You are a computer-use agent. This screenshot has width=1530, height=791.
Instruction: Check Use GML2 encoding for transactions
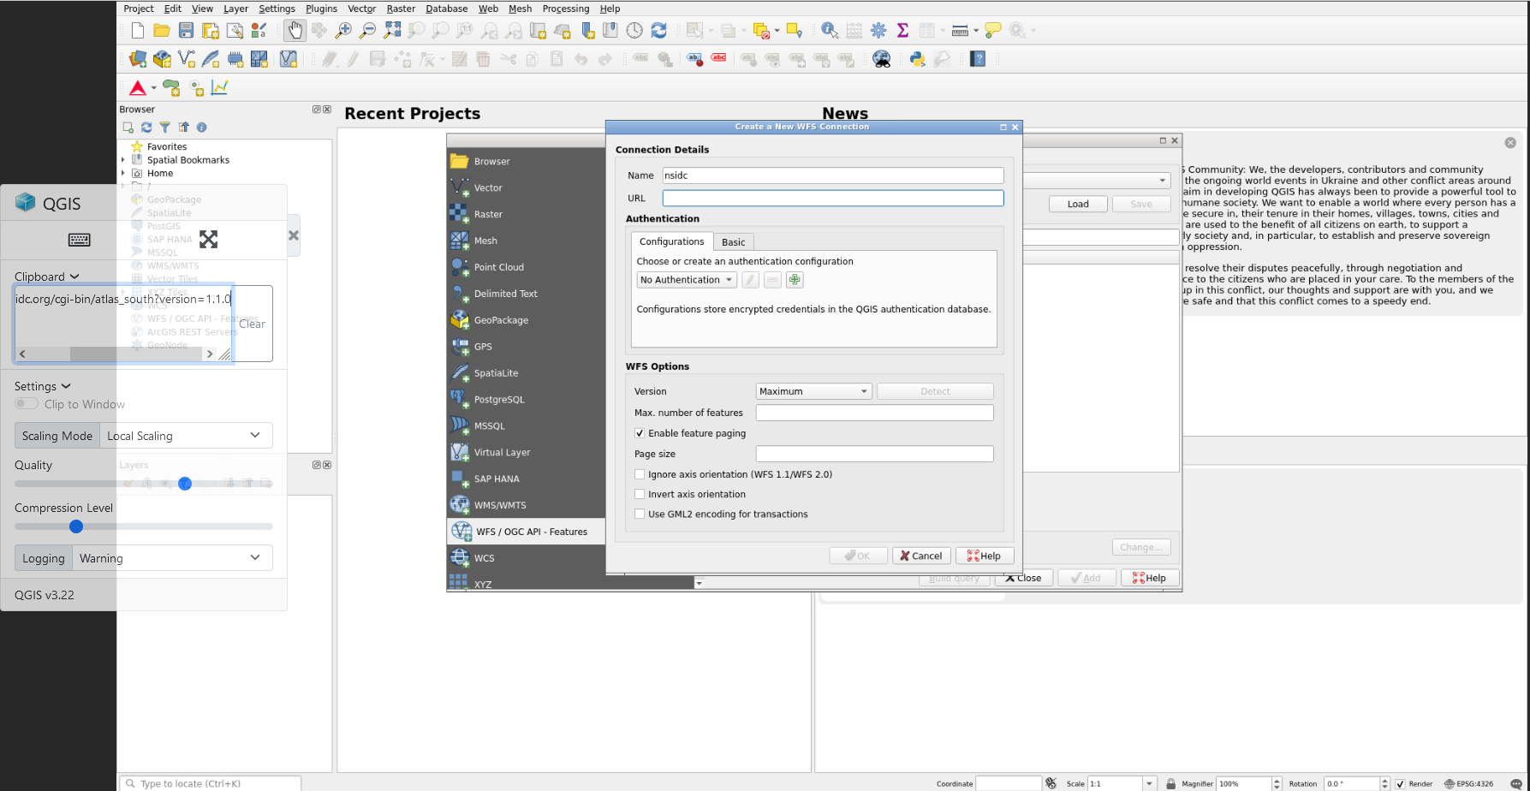point(640,514)
